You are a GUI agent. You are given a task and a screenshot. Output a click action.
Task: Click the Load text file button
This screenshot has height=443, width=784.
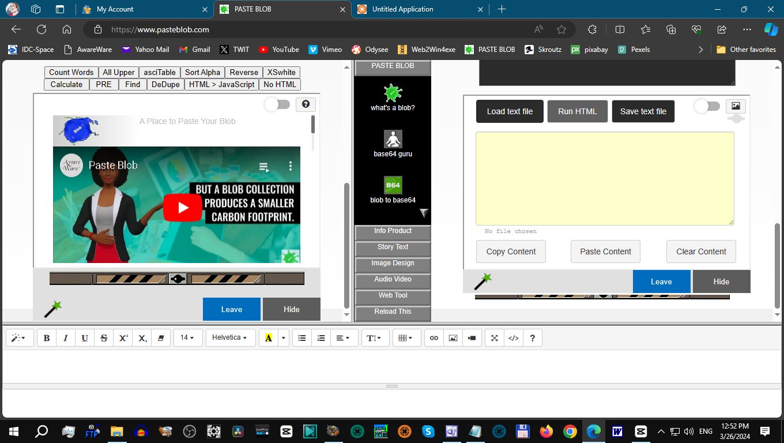point(510,111)
